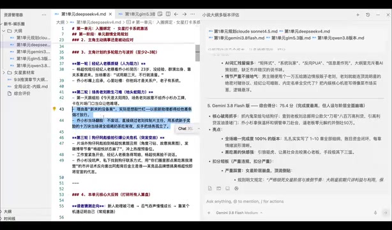
Task: Collapse the 新书-娱乐圈 root folder
Action: tap(14, 24)
